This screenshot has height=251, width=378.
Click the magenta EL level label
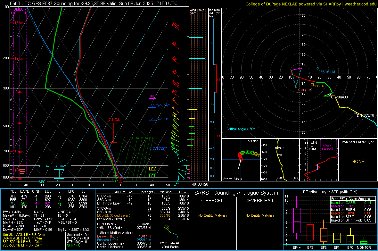(152, 97)
